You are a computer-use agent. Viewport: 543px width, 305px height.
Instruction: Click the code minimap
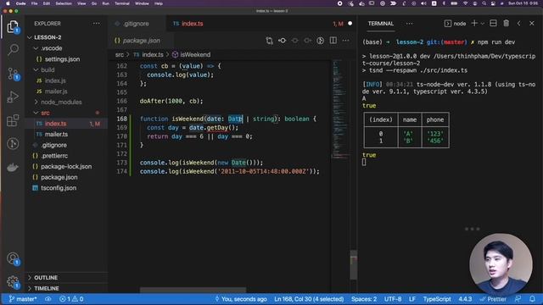[340, 109]
